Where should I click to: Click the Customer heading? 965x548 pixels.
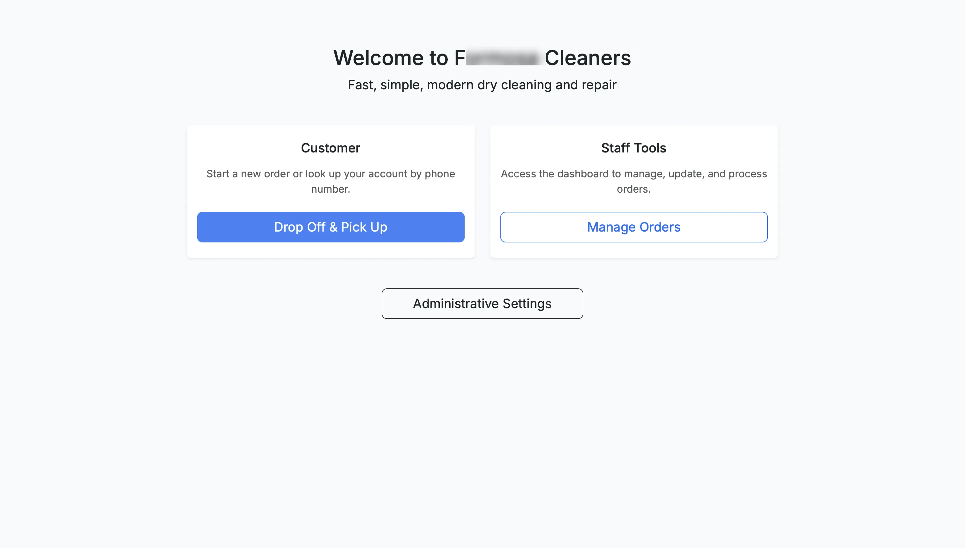[330, 148]
